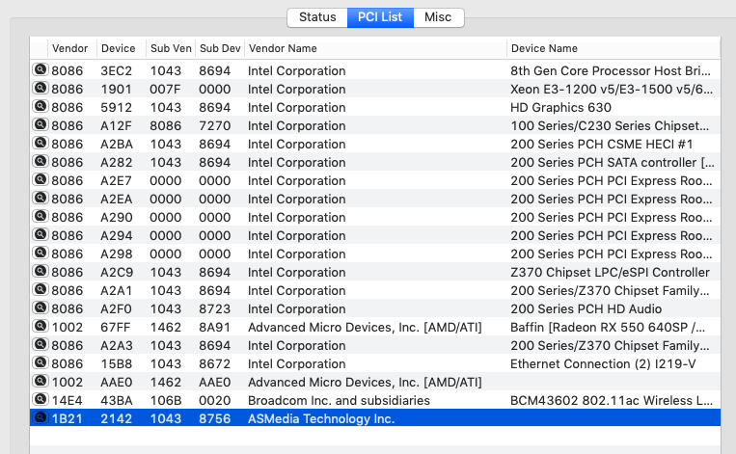Select the Xeon E3-1200 v5 device name
The width and height of the screenshot is (736, 454).
[612, 89]
